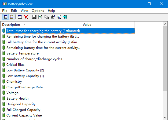Open Find using magnifier toolbar icon
The width and height of the screenshot is (168, 120).
59,17
